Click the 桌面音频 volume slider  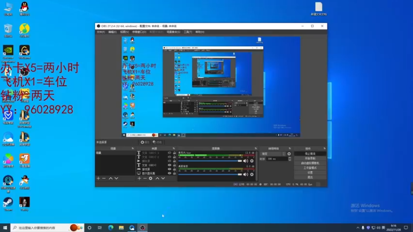[210, 174]
